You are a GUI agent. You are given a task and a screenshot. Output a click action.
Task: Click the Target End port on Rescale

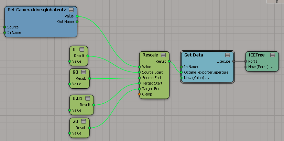[139, 89]
